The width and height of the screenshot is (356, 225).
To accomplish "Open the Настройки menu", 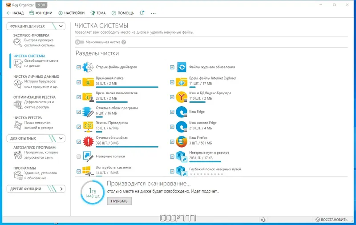I will point(71,13).
